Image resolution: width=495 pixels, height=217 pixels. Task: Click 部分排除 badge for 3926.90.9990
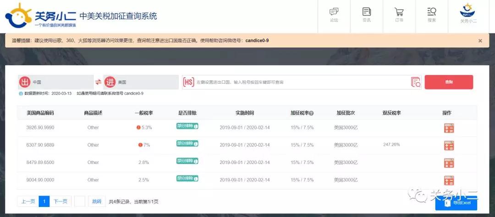tap(187, 126)
